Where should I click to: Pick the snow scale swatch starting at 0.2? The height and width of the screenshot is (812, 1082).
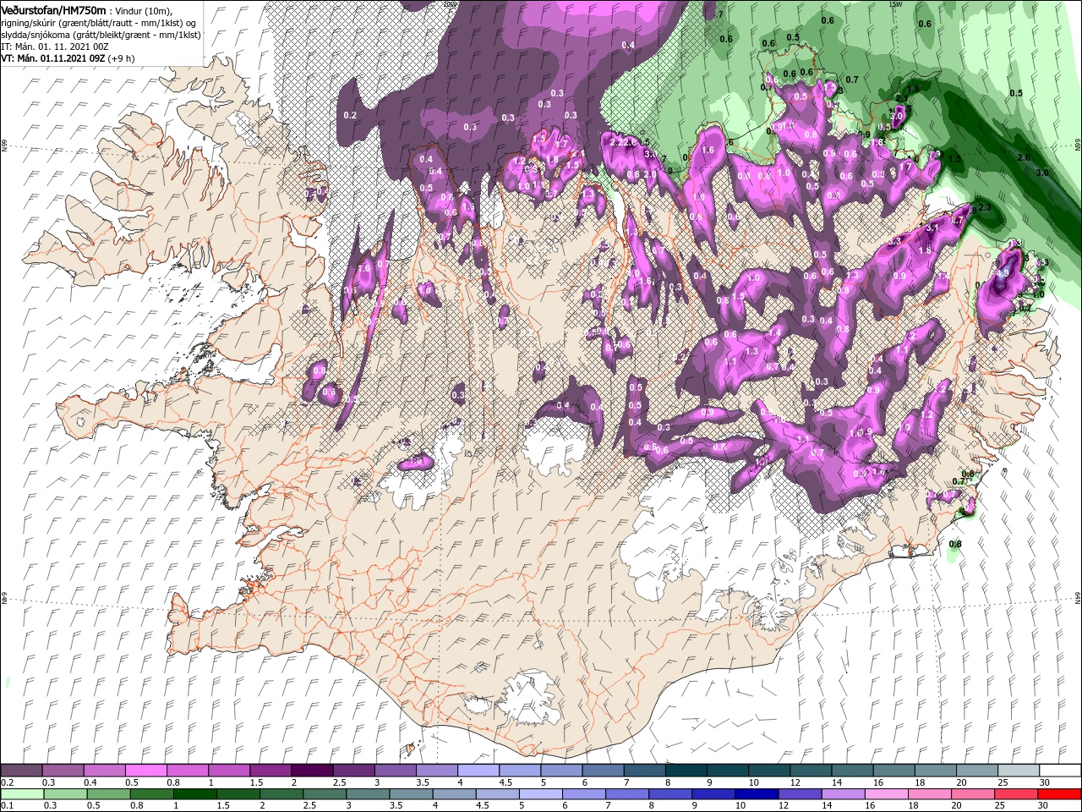coord(22,771)
